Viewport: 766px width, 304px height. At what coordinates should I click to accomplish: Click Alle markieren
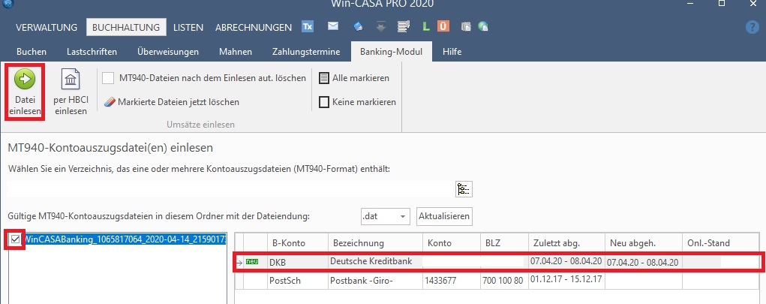354,78
